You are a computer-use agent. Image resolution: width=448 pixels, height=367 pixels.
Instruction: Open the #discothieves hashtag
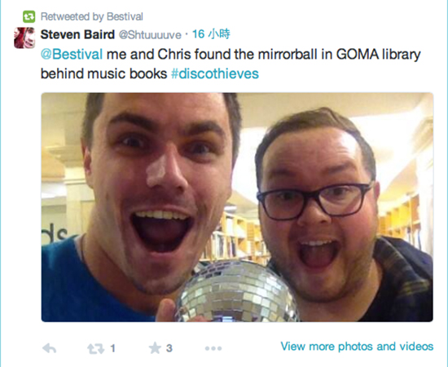(x=214, y=73)
